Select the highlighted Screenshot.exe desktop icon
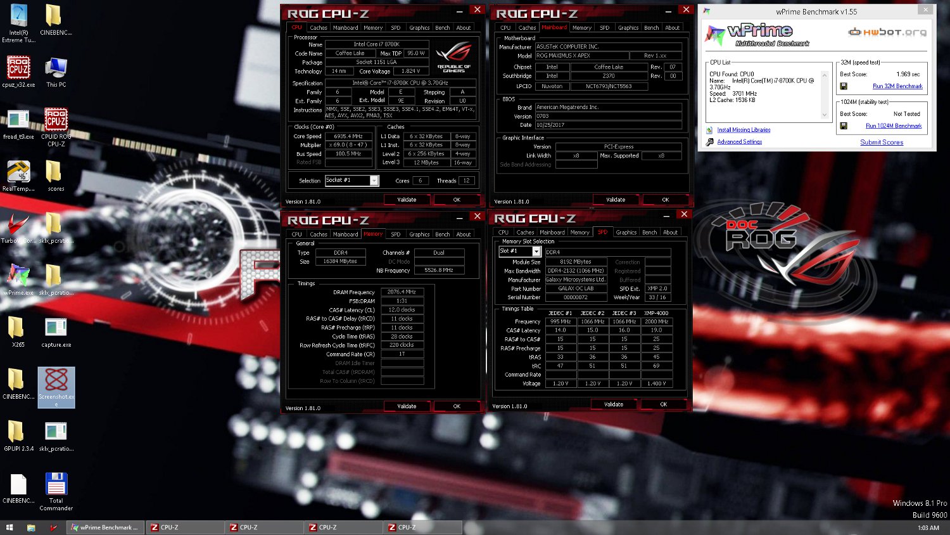The width and height of the screenshot is (950, 535). pos(56,387)
